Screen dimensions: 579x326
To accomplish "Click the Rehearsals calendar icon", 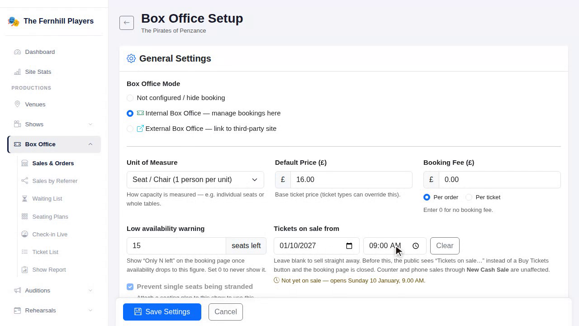I will coord(17,310).
